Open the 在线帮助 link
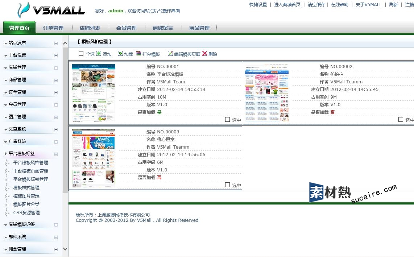This screenshot has width=414, height=257. point(340,5)
